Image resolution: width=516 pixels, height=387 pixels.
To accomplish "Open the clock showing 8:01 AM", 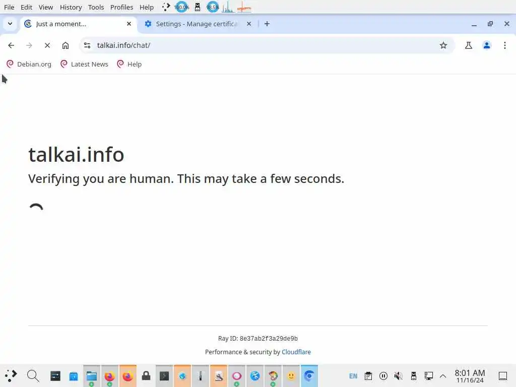I will tap(470, 376).
